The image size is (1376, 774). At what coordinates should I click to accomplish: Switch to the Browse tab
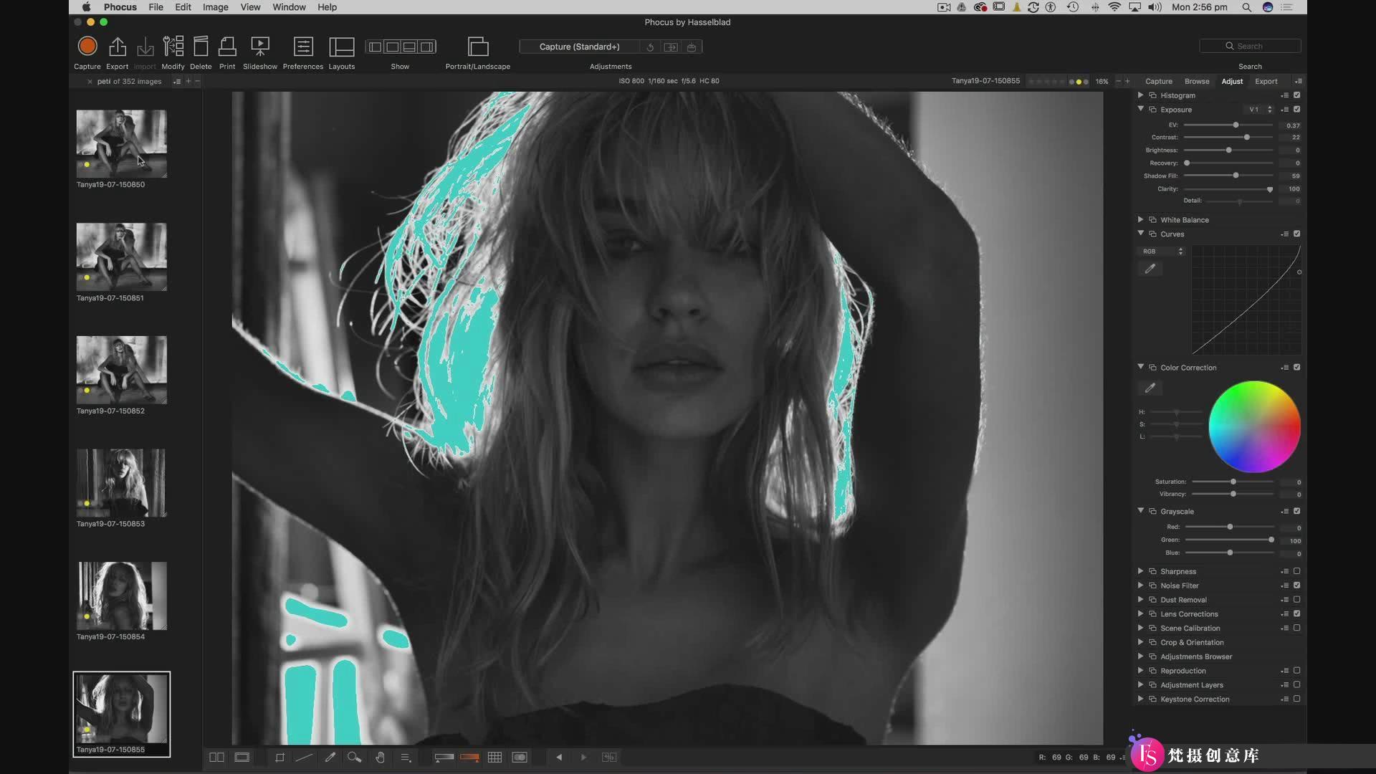[1195, 80]
